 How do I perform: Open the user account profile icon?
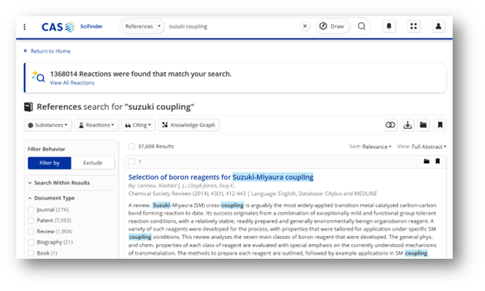(x=438, y=26)
